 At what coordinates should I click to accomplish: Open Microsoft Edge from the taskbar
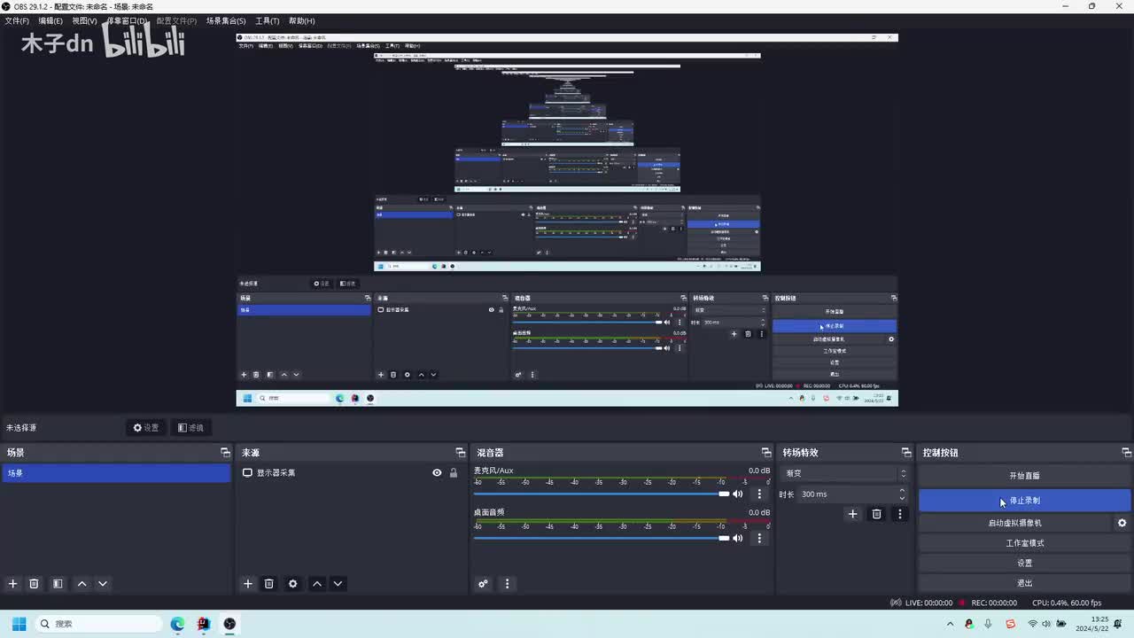pyautogui.click(x=177, y=624)
